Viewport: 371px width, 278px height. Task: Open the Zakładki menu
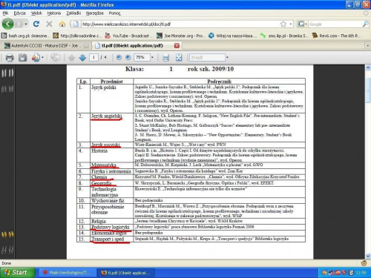73,13
